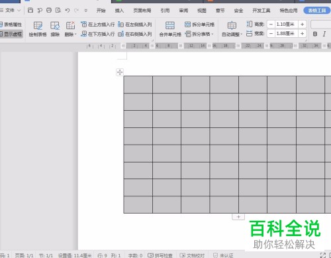Decrease row height with minus button
The width and height of the screenshot is (331, 258).
(271, 24)
